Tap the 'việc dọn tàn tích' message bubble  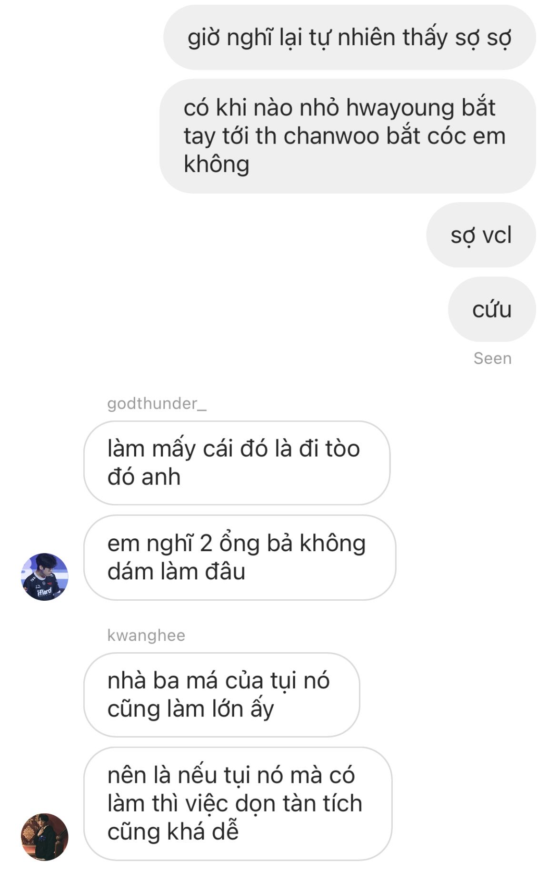click(238, 803)
